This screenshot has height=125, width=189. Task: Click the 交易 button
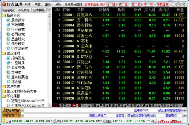pos(136,5)
